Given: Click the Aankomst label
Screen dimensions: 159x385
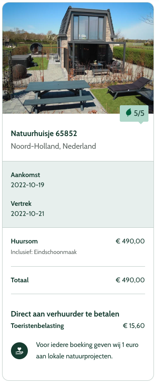Looking at the screenshot, I should (25, 175).
